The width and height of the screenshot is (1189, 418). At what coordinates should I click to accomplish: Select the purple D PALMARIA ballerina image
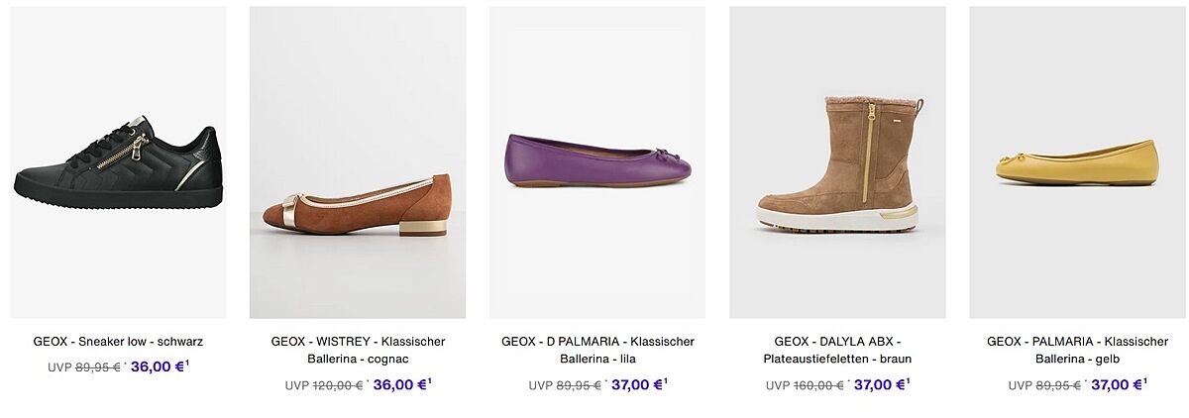[597, 162]
